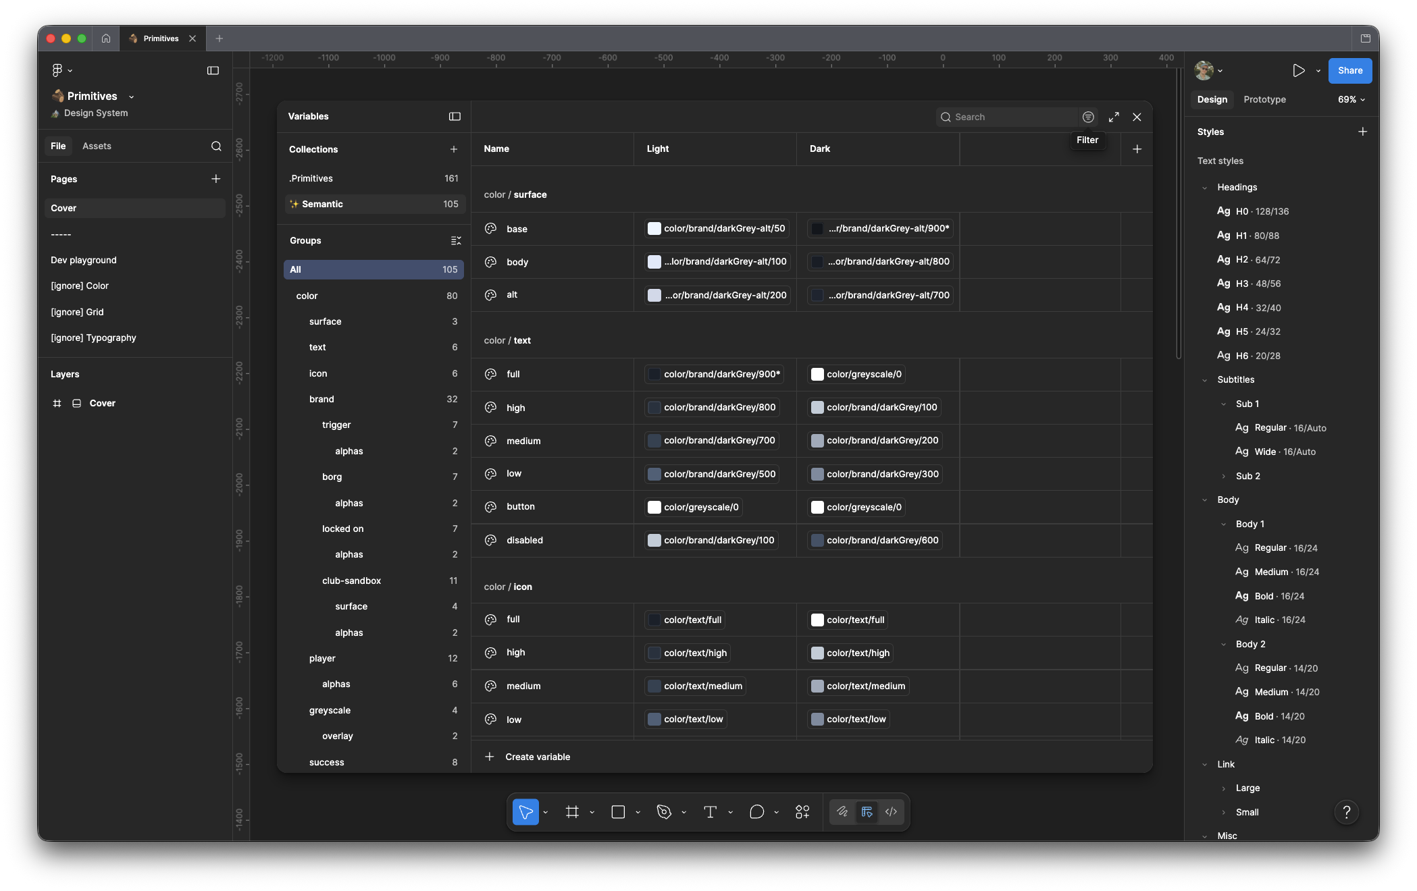Click the variables Search field
Screen dimensions: 1417x891
(1008, 117)
